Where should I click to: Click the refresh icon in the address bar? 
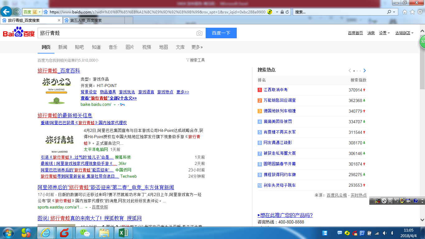[x=287, y=12]
